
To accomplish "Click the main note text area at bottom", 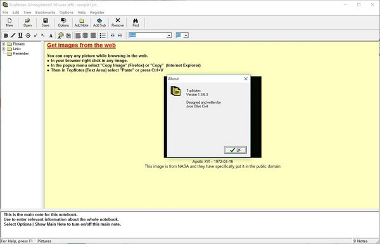I will (x=189, y=224).
